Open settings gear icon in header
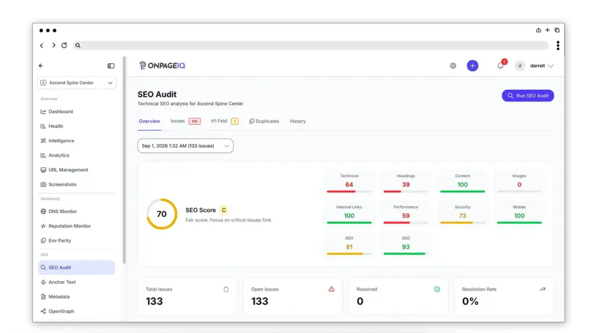 coord(452,65)
